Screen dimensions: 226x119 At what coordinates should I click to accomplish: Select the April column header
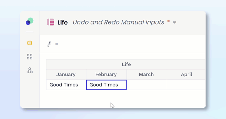(x=186, y=75)
